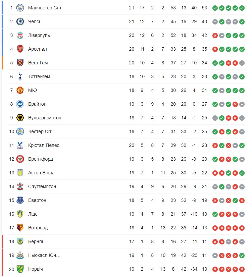Click the Everton club crest
Viewport: 252px width, 277px height.
(x=20, y=200)
